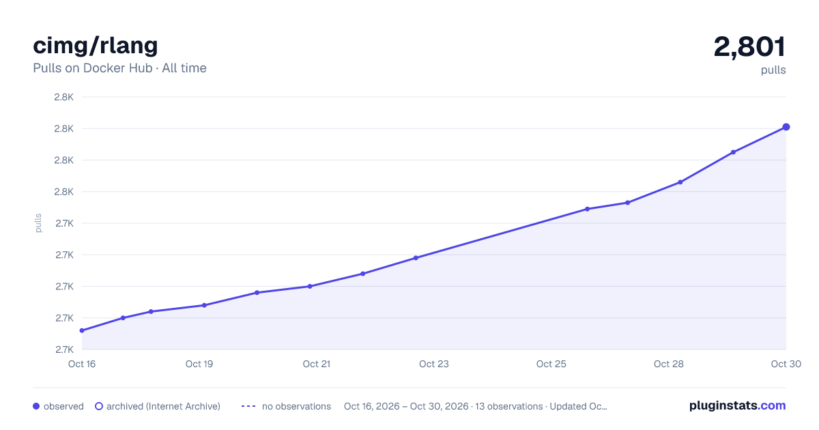The image size is (819, 430).
Task: Select the first data point at Oct 16
Action: pyautogui.click(x=82, y=330)
